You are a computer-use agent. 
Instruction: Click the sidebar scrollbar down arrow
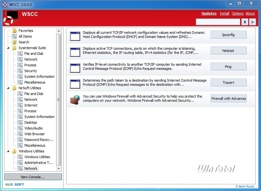click(x=59, y=168)
